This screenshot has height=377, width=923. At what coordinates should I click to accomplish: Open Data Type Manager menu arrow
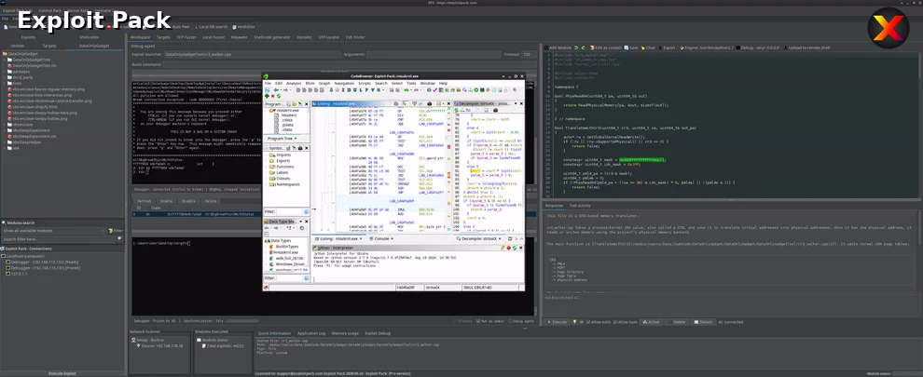pos(300,222)
